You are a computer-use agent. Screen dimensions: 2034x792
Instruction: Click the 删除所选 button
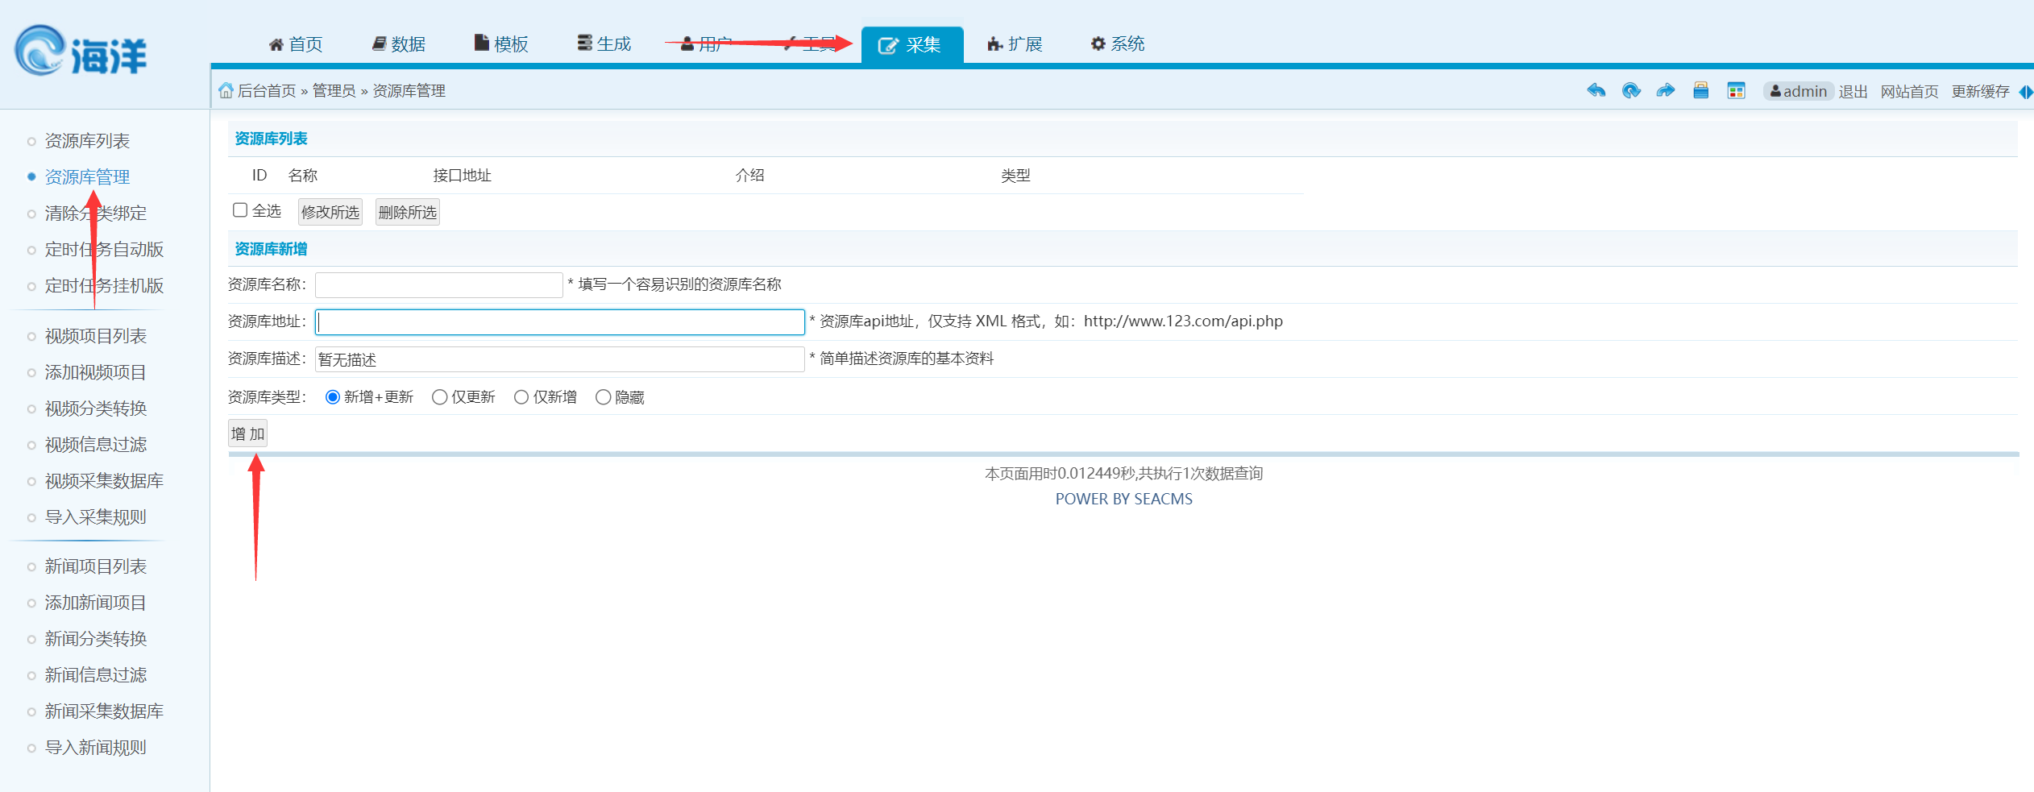point(408,212)
